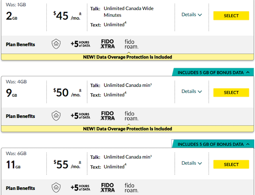Expand Details for the $55 11GB plan

(x=192, y=163)
